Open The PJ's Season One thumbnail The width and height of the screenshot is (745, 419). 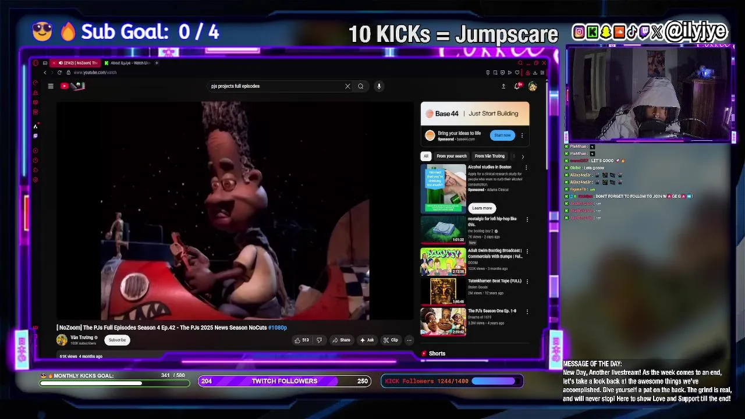pyautogui.click(x=443, y=321)
